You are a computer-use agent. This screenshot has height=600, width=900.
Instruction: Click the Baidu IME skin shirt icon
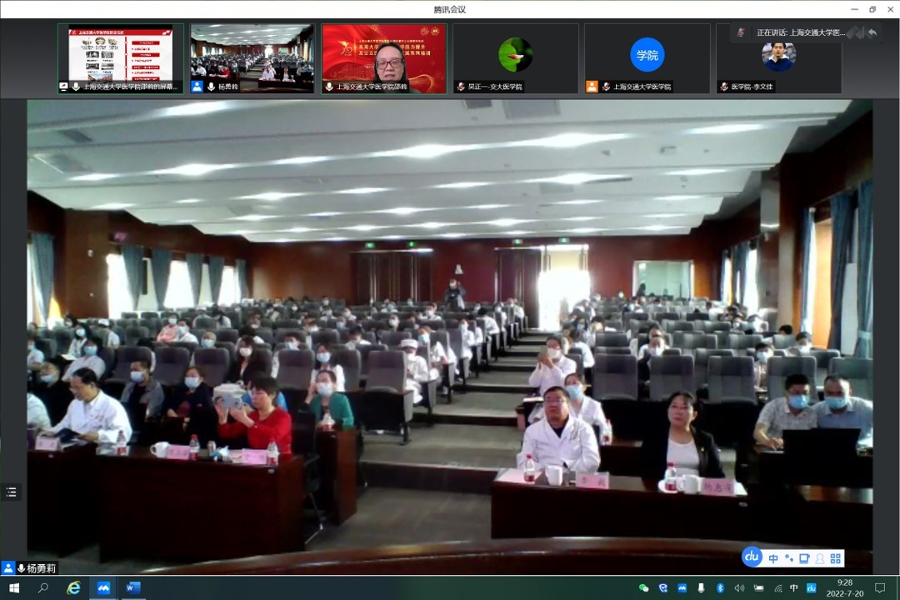click(x=804, y=558)
